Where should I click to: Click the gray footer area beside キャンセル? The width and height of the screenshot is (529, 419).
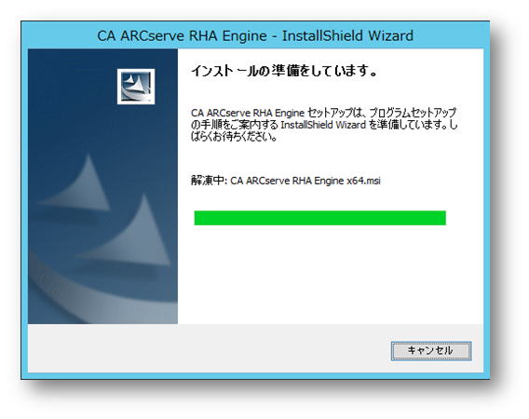[x=210, y=349]
